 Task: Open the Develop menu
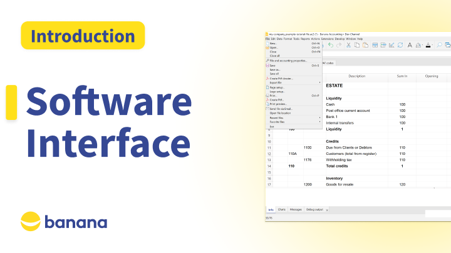click(x=340, y=39)
